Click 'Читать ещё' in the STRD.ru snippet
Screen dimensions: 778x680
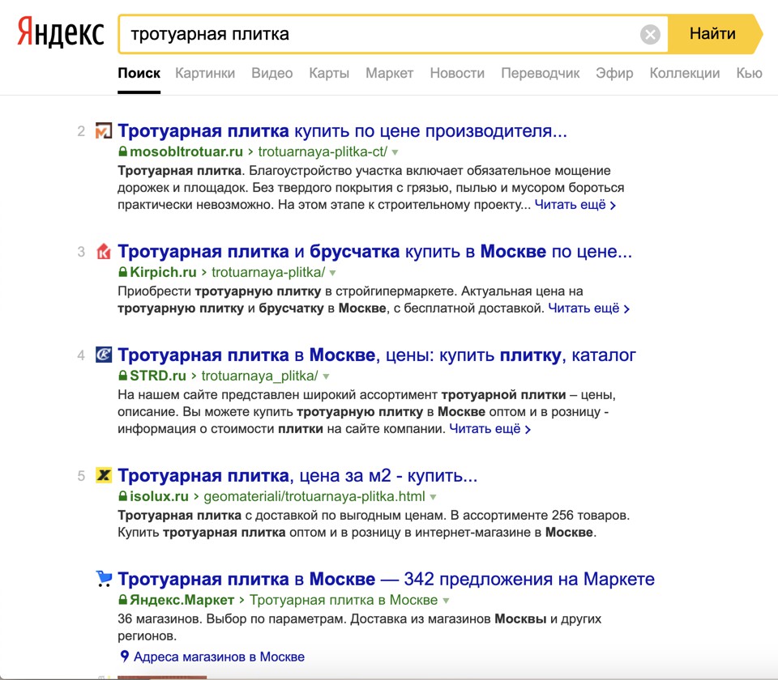[x=489, y=429]
